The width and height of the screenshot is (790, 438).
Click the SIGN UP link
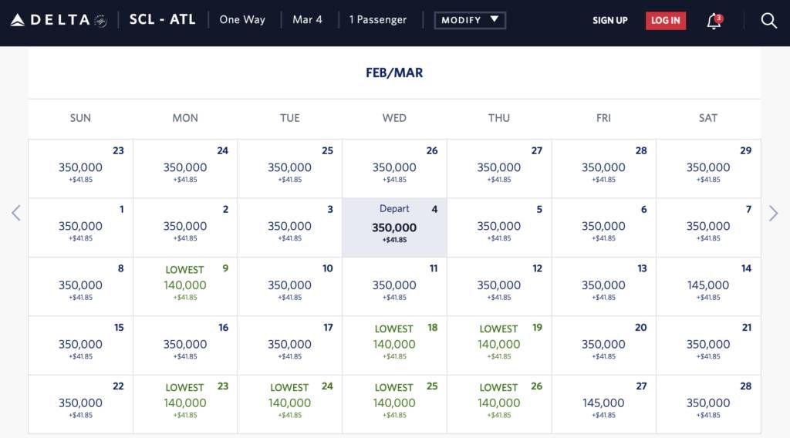point(609,21)
